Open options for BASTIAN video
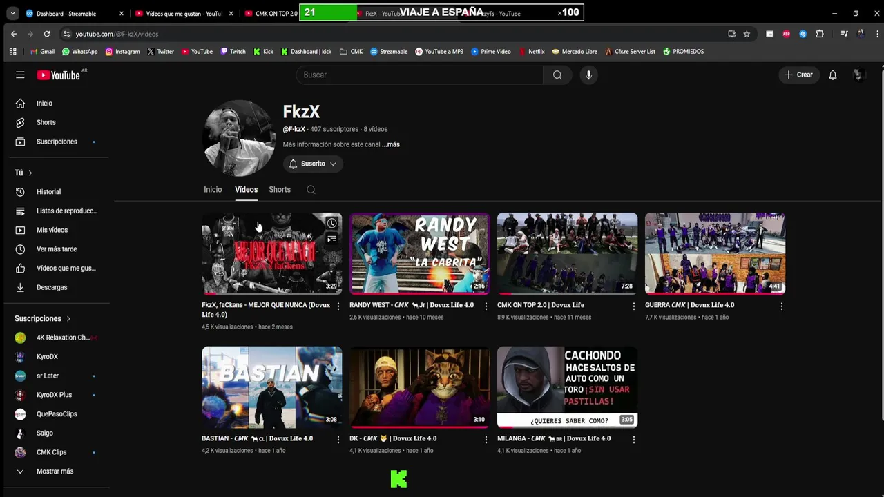Image resolution: width=884 pixels, height=497 pixels. click(x=338, y=439)
